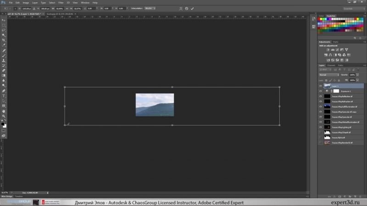Screen dimensions: 367x206
Task: Cancel the transform in options bar
Action: [187, 9]
